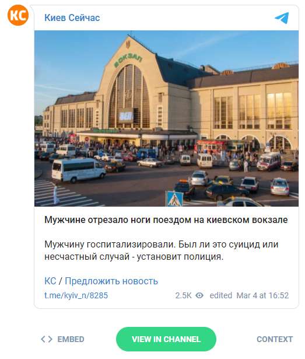Viewport: 305px width, 359px height.
Task: Click the embed code brackets icon
Action: click(47, 339)
